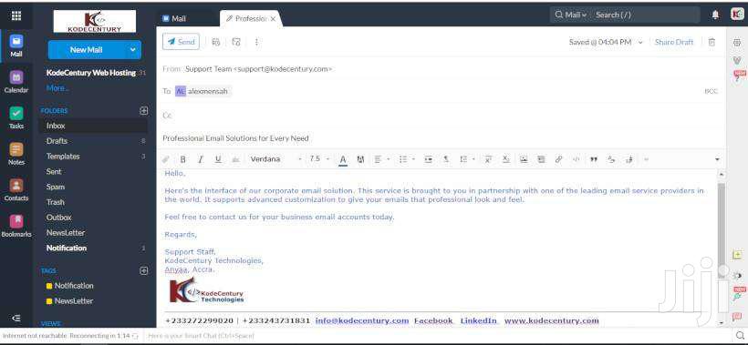Apply italic formatting
748x345 pixels.
point(201,159)
